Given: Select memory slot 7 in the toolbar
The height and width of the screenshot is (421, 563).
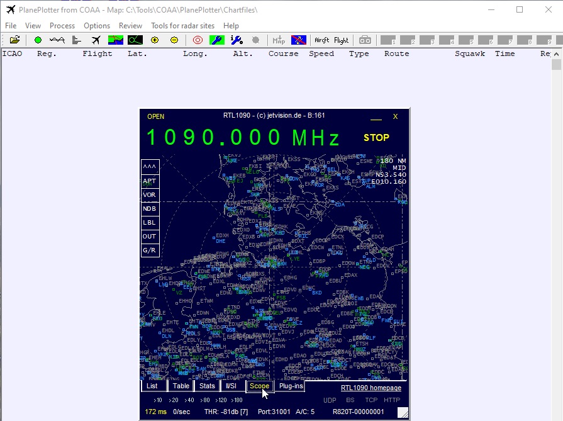Looking at the screenshot, I should pyautogui.click(x=505, y=40).
